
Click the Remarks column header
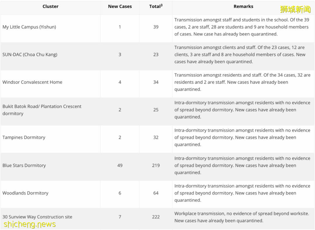click(x=243, y=6)
